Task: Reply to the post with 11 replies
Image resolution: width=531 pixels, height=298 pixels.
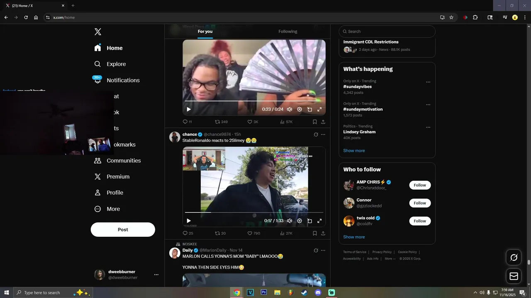Action: point(187,122)
